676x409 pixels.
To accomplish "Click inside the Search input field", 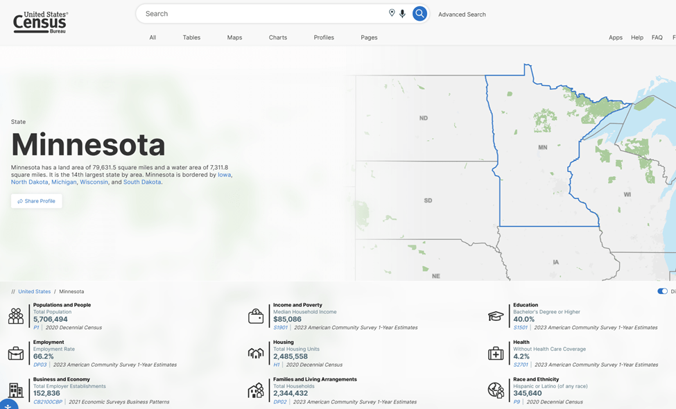I will click(263, 14).
